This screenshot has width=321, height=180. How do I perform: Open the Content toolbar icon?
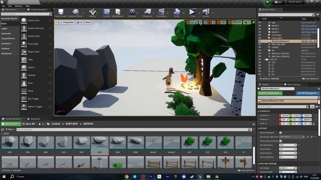[106, 12]
